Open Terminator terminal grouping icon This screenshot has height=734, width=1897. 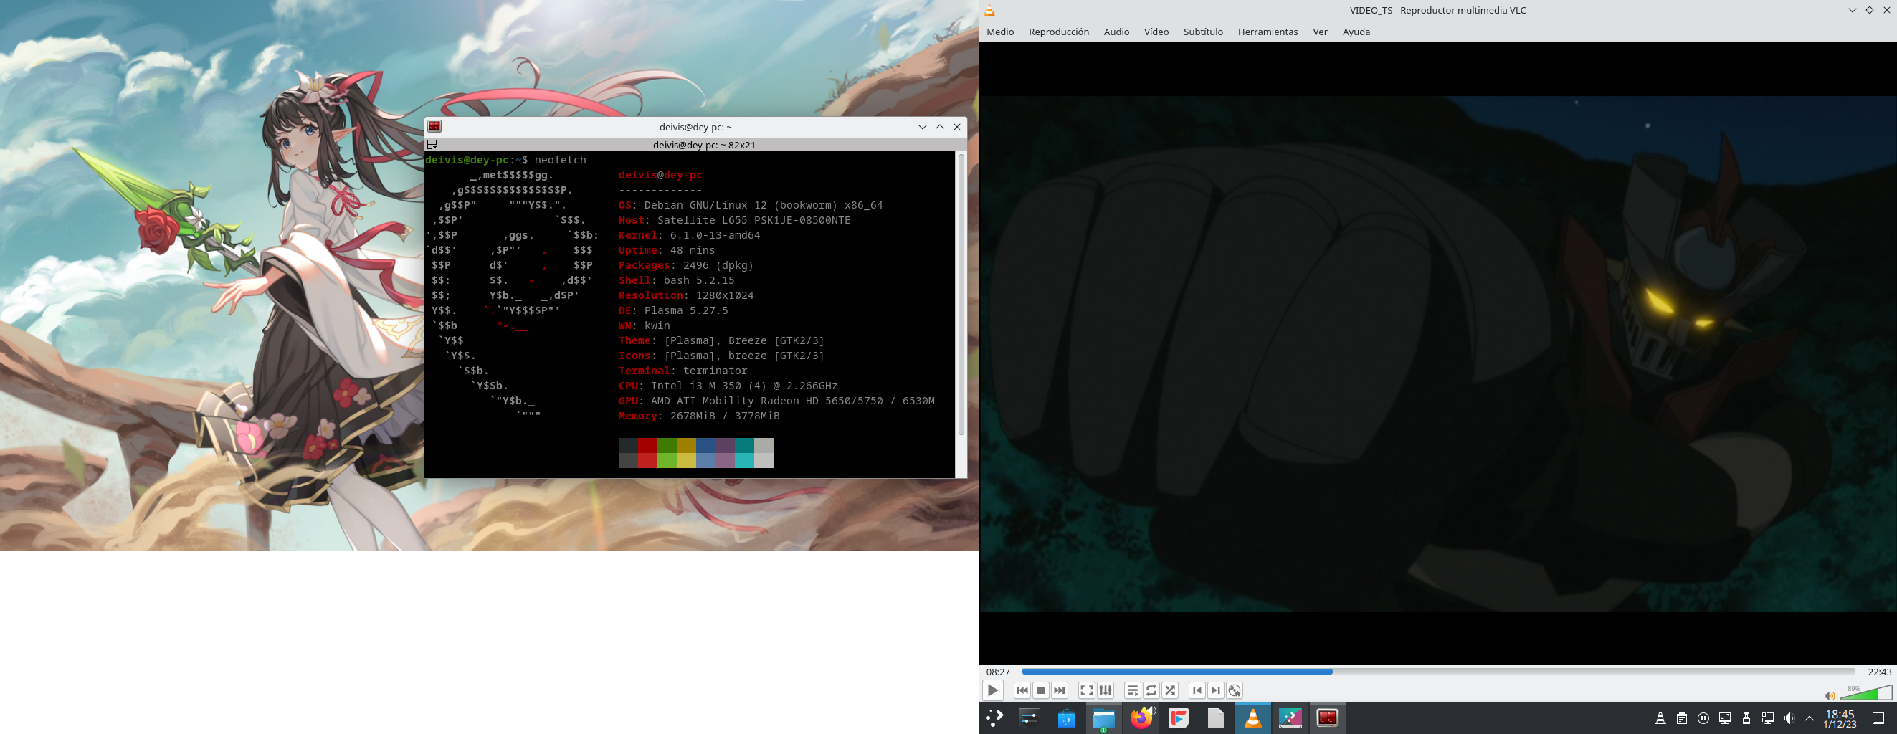point(432,144)
